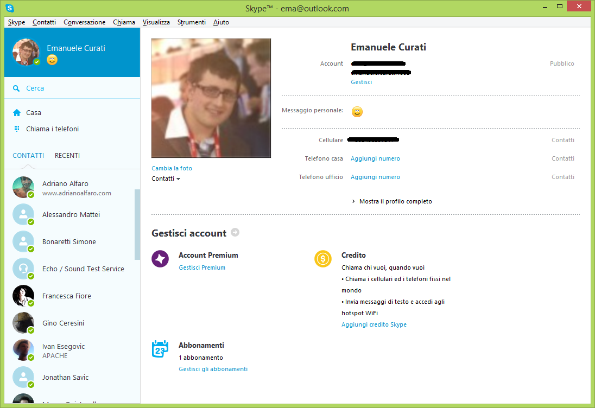Click the dial pad icon beside Chiama i telefoni
Screen dimensions: 595x408
[17, 129]
